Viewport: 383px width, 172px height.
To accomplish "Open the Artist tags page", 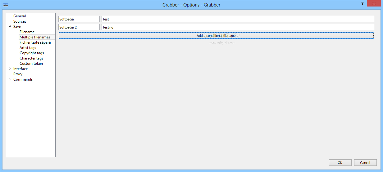I will point(28,48).
